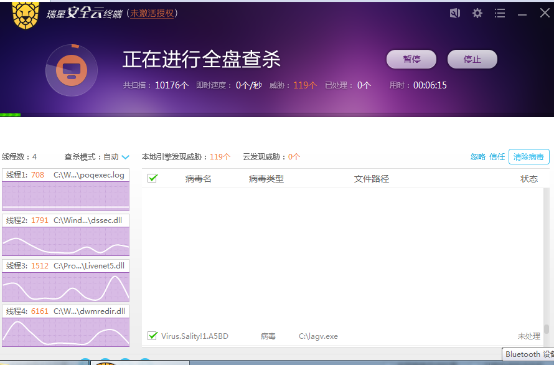
Task: Click the 未处理 status cell
Action: pos(529,336)
